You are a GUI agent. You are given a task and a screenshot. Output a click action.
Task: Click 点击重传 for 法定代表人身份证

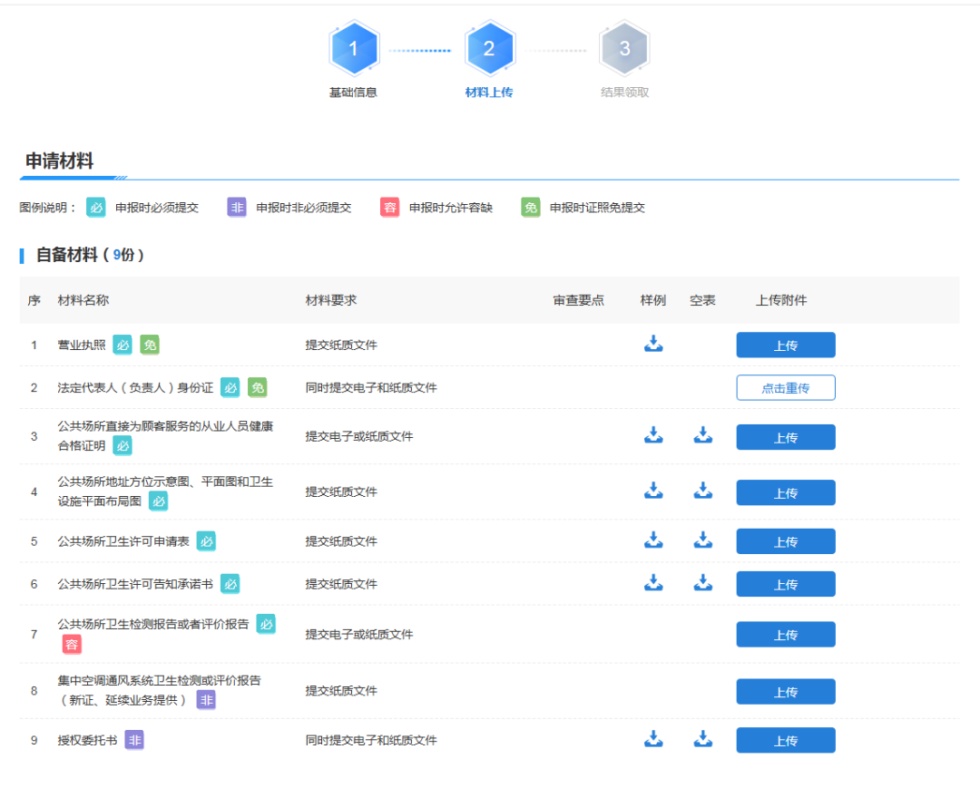pos(785,388)
